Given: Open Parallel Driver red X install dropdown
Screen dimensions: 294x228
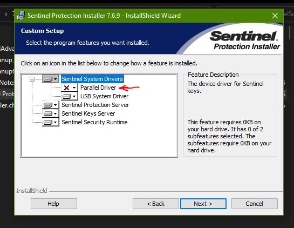Looking at the screenshot, I should (70, 88).
